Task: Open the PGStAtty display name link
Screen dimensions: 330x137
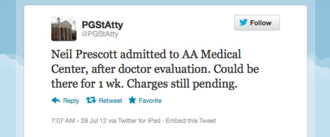Action: (x=102, y=25)
